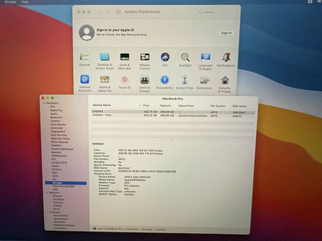
Task: Click the Sign In button
Action: coord(226,33)
